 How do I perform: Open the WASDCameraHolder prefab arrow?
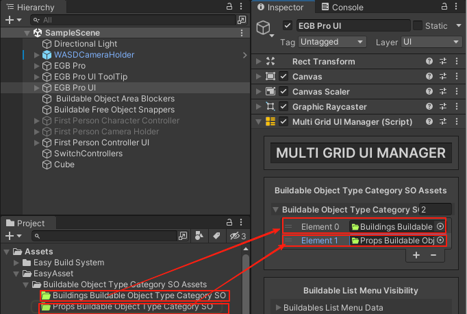pyautogui.click(x=244, y=55)
